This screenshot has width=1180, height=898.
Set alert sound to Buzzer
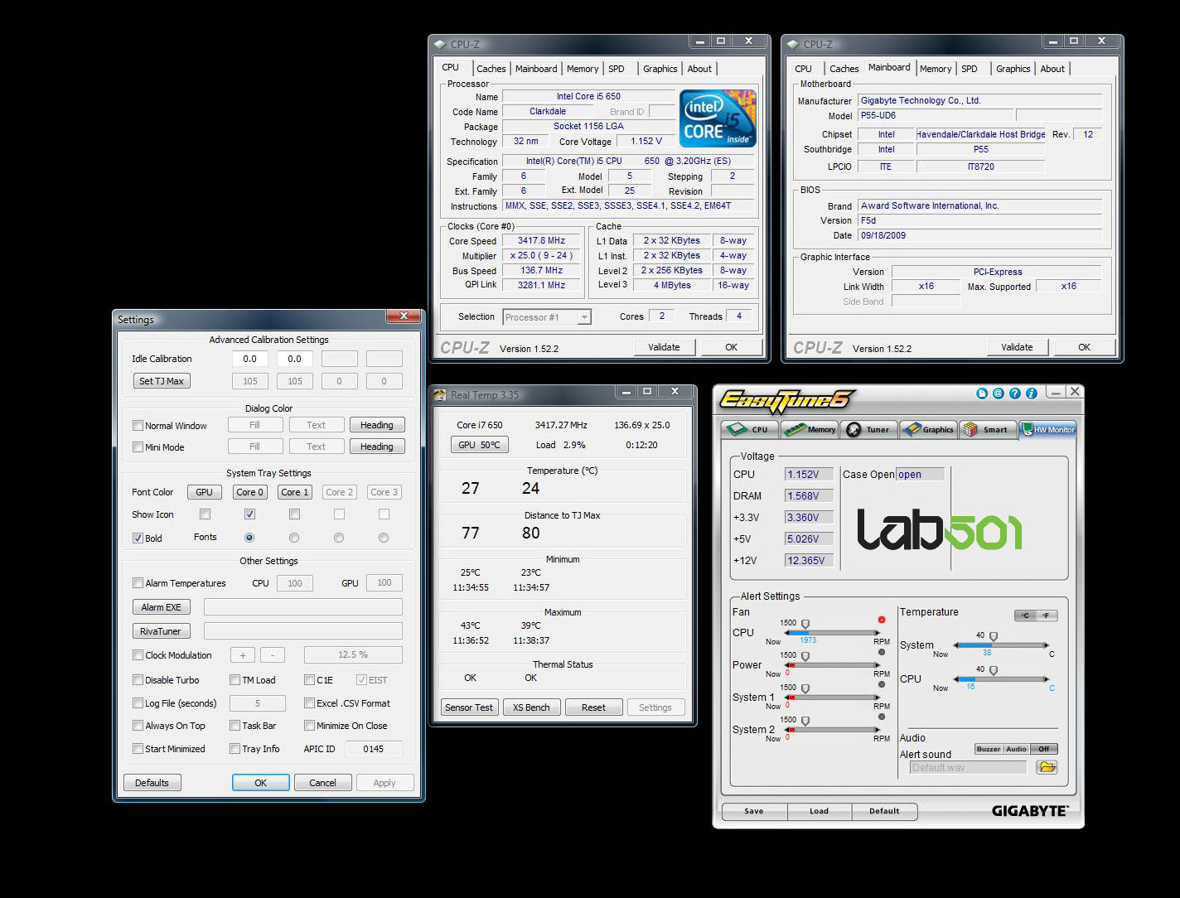988,749
